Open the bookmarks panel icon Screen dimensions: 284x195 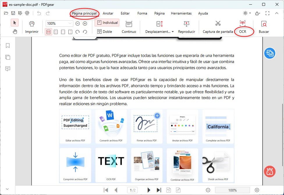[8, 46]
